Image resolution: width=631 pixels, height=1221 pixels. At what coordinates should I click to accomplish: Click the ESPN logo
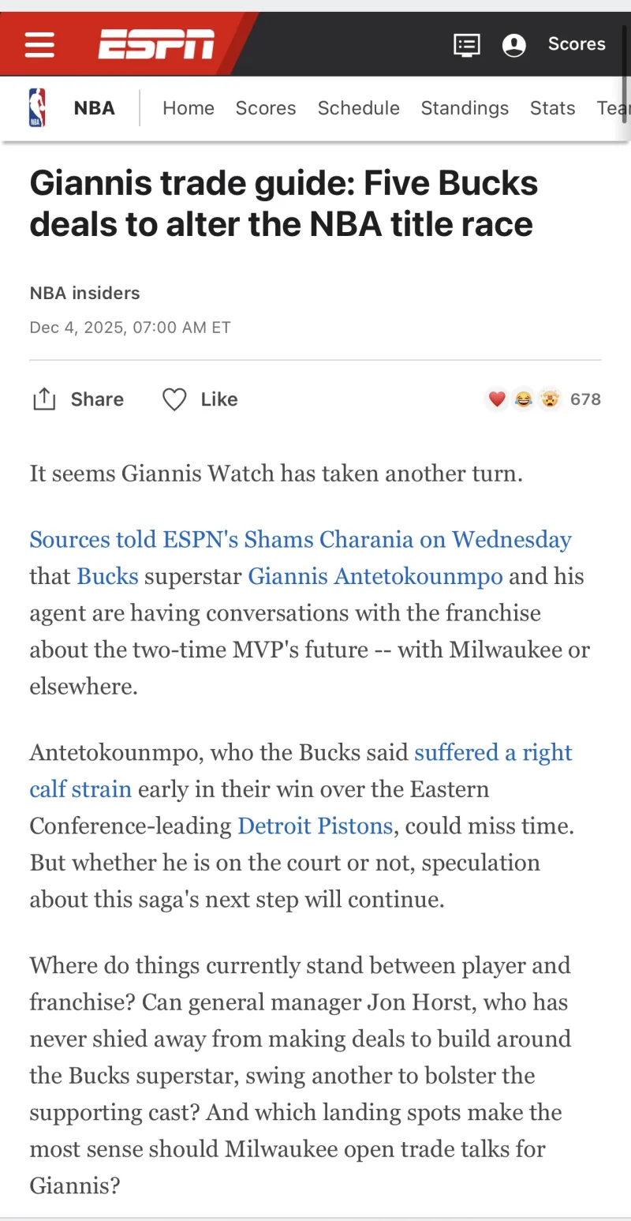tap(156, 44)
